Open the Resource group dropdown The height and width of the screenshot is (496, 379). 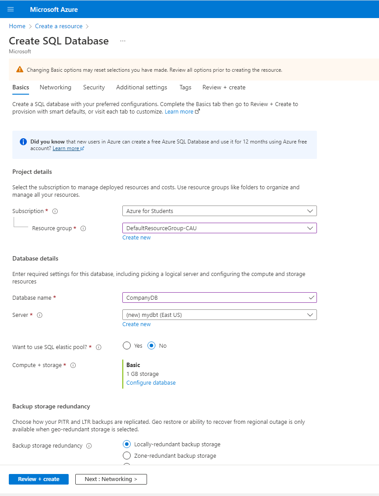[220, 228]
